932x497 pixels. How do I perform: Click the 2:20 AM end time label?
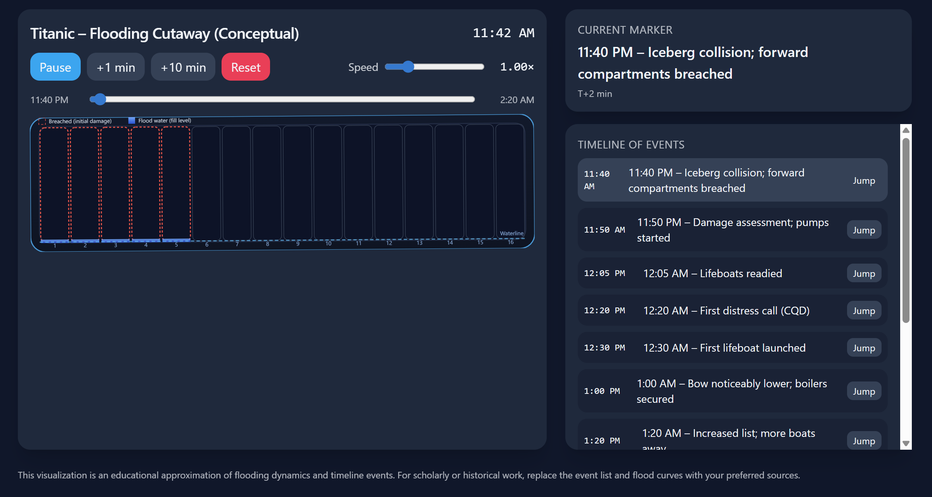click(517, 100)
